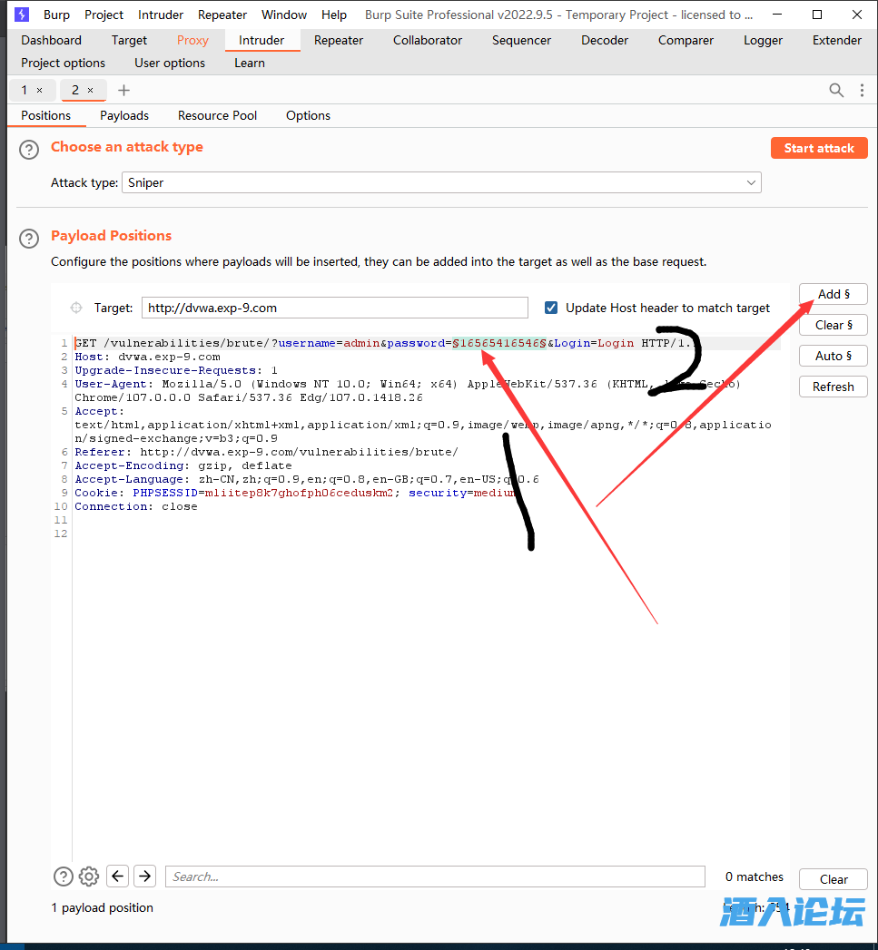Click the Auto § button
878x950 pixels.
click(834, 357)
